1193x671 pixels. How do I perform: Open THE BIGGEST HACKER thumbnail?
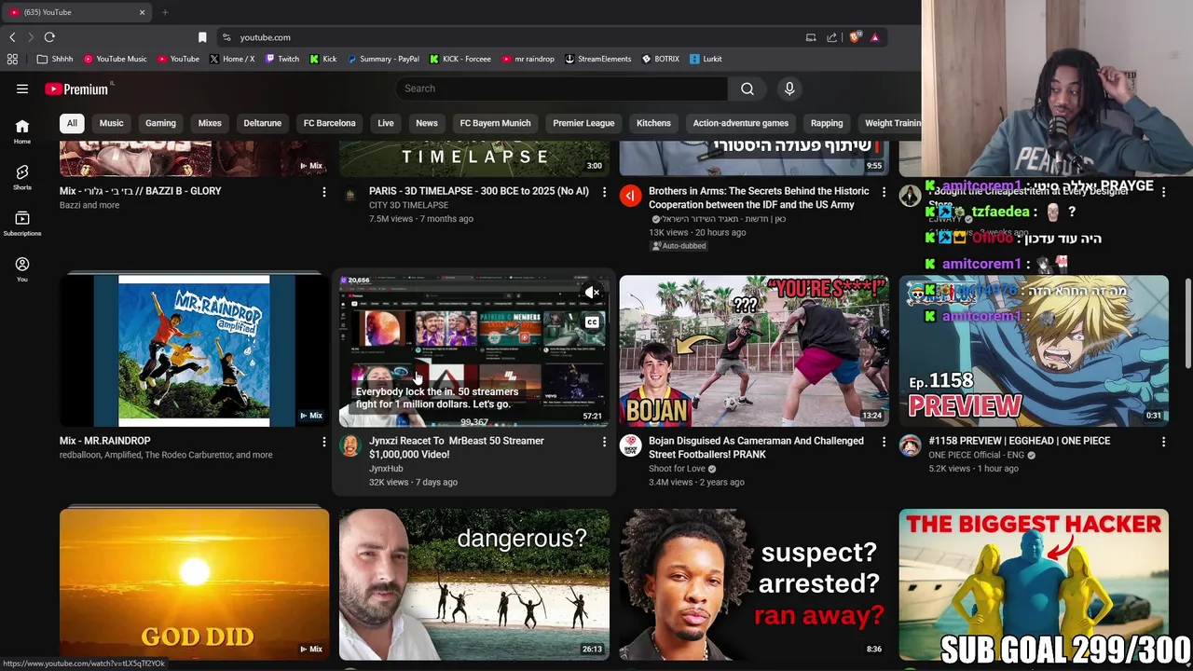click(x=1034, y=584)
